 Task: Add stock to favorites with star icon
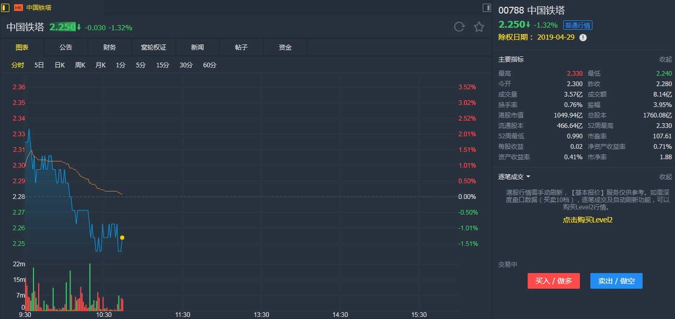tap(479, 27)
